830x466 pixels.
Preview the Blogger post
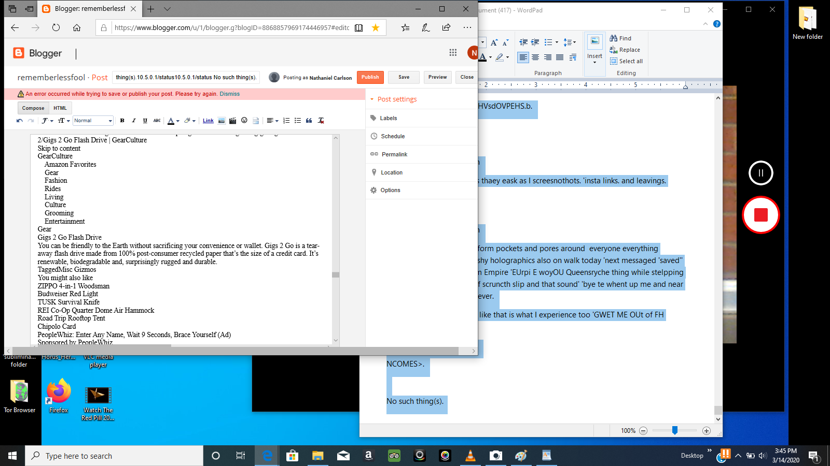pyautogui.click(x=438, y=77)
